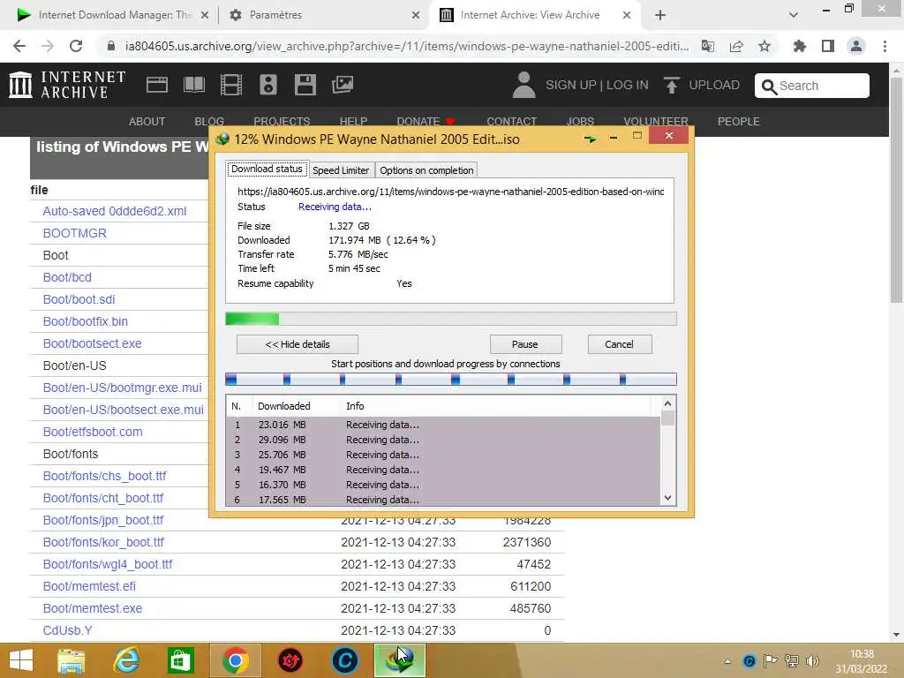Open the tab search chevron in Chrome

(794, 15)
